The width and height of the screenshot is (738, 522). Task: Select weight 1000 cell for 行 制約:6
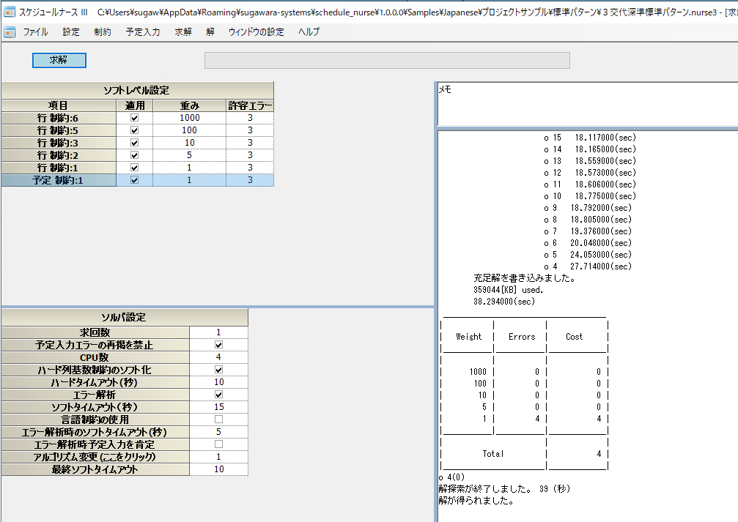click(189, 118)
